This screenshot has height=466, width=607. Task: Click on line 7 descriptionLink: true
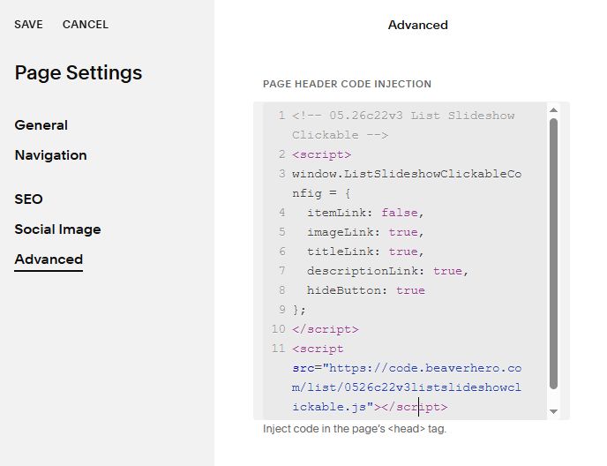point(387,271)
